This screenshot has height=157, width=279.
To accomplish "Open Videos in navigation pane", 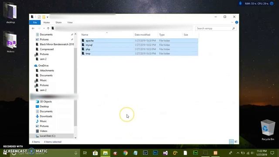I will pos(44,131).
